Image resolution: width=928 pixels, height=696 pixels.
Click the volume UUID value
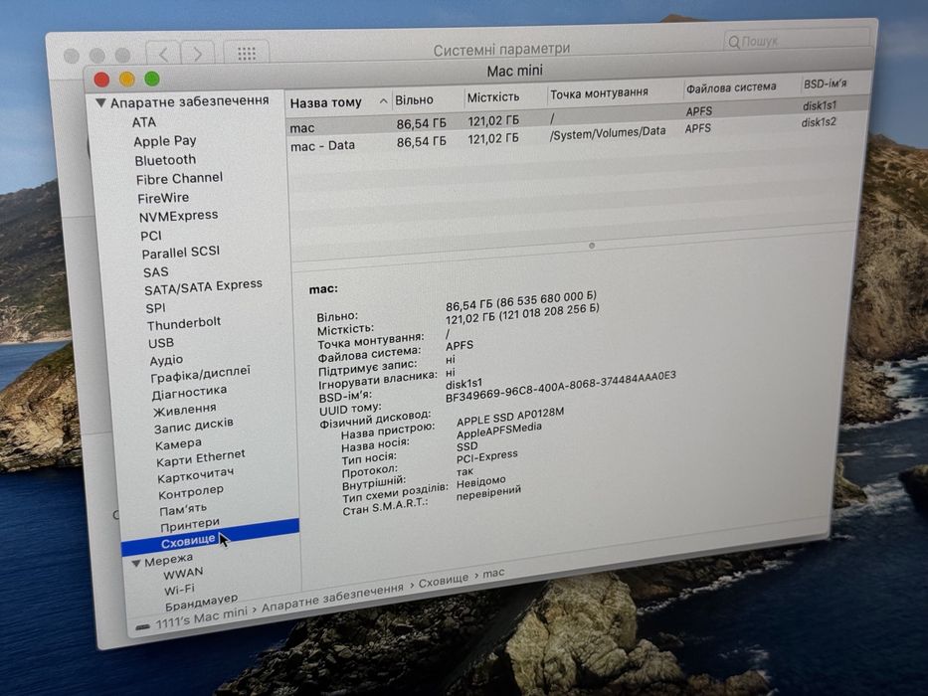point(560,387)
